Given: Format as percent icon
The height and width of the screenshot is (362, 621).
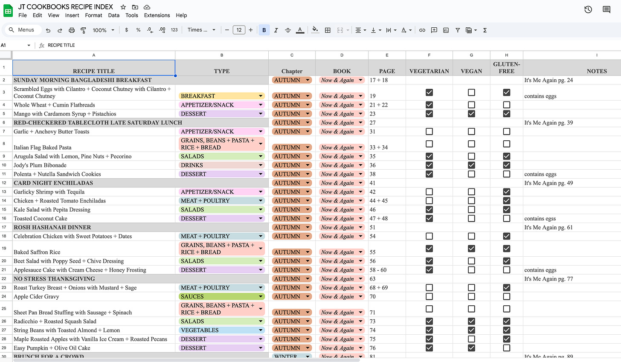Looking at the screenshot, I should click(x=138, y=30).
